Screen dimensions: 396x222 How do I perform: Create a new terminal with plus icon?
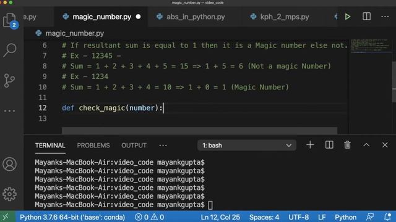click(310, 145)
